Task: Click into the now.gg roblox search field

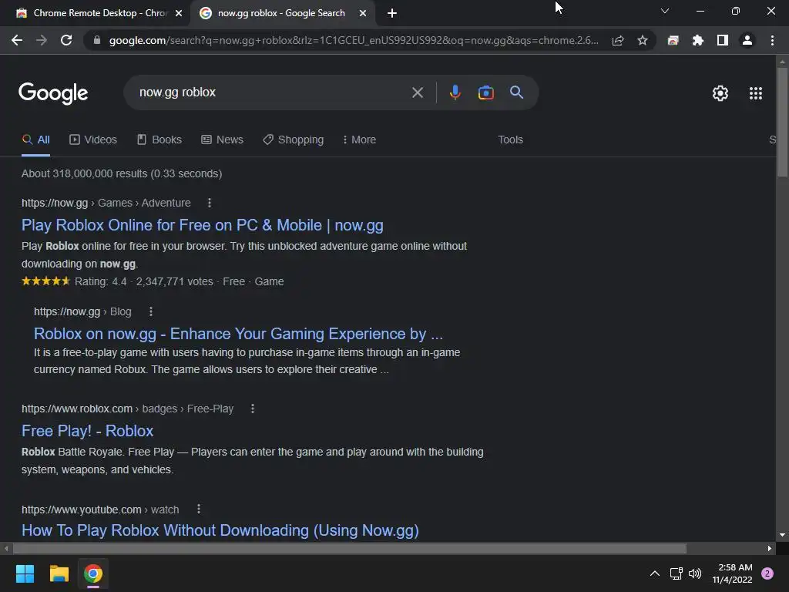Action: [x=272, y=92]
